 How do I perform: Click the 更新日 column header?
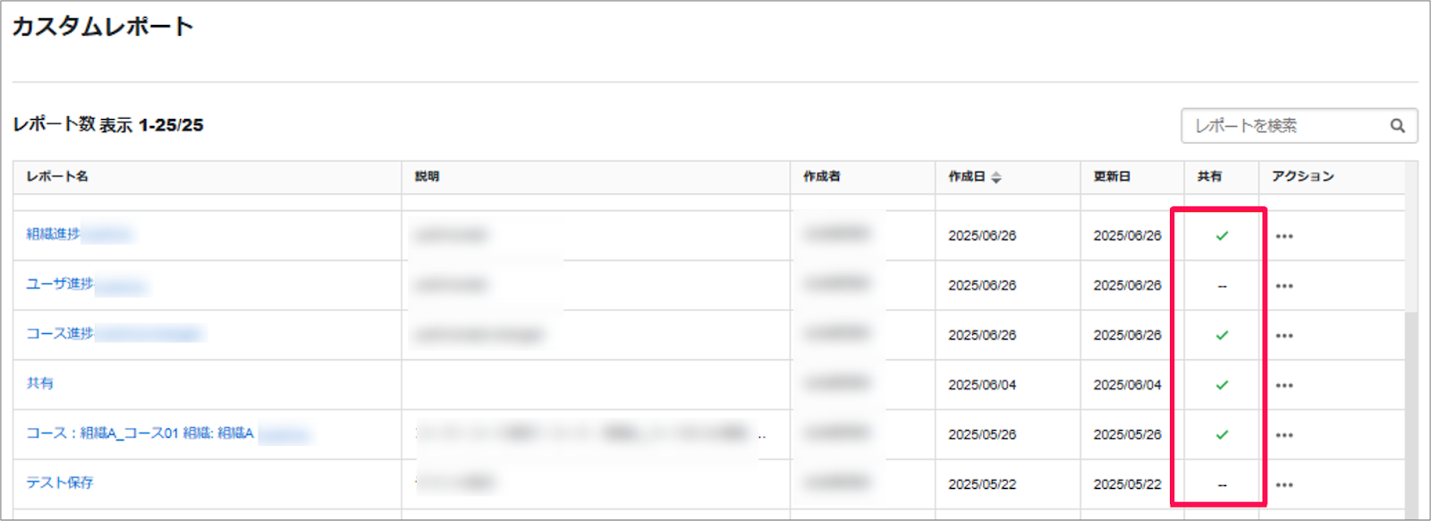(1112, 177)
